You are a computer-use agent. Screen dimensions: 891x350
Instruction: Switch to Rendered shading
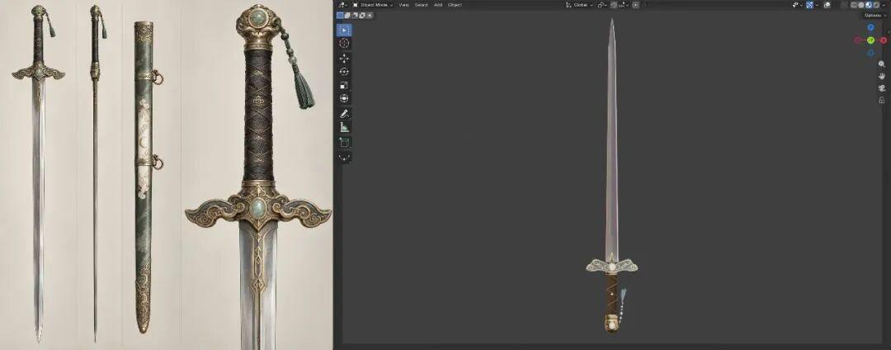875,5
